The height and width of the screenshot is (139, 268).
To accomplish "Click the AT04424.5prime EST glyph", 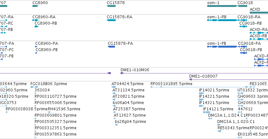I will click(113, 87).
